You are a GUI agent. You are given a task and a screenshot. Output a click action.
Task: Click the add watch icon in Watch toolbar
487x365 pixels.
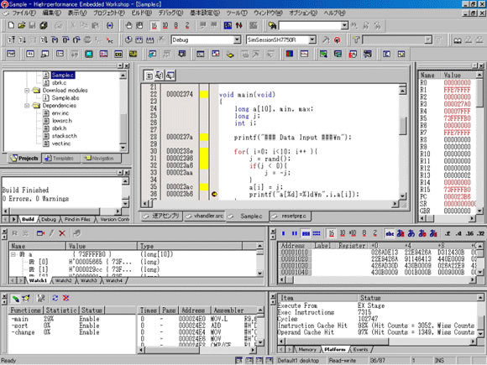point(40,233)
